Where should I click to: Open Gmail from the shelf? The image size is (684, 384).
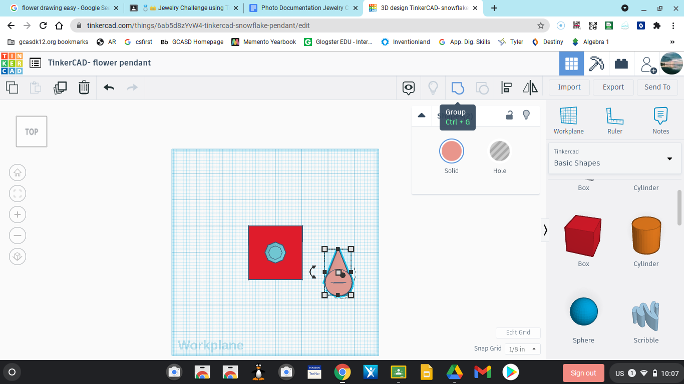[482, 372]
